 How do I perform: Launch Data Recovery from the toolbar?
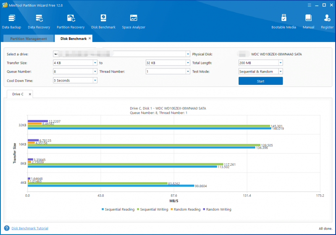[39, 21]
